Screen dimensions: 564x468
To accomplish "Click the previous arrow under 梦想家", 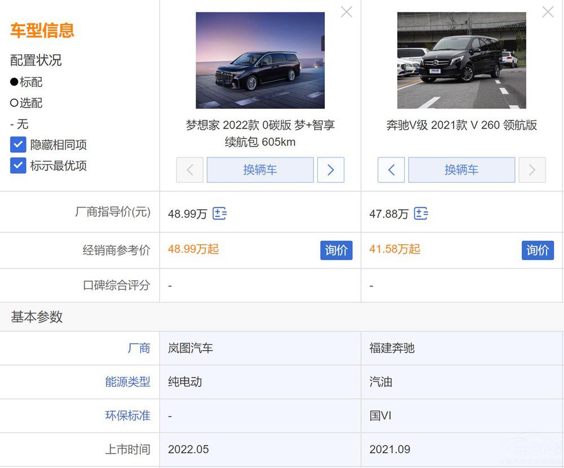I will (190, 170).
